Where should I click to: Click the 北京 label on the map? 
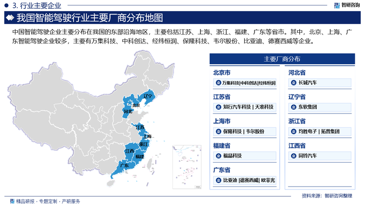[136, 105]
